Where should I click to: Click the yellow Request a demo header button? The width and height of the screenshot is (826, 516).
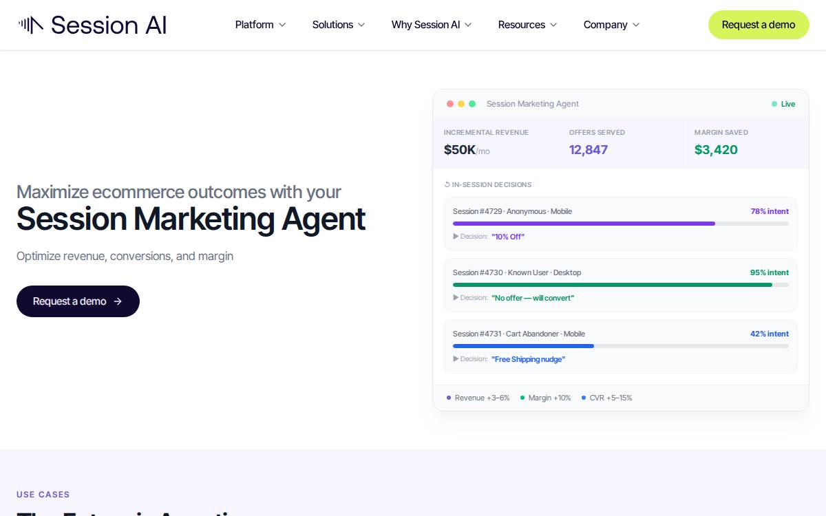pyautogui.click(x=759, y=25)
